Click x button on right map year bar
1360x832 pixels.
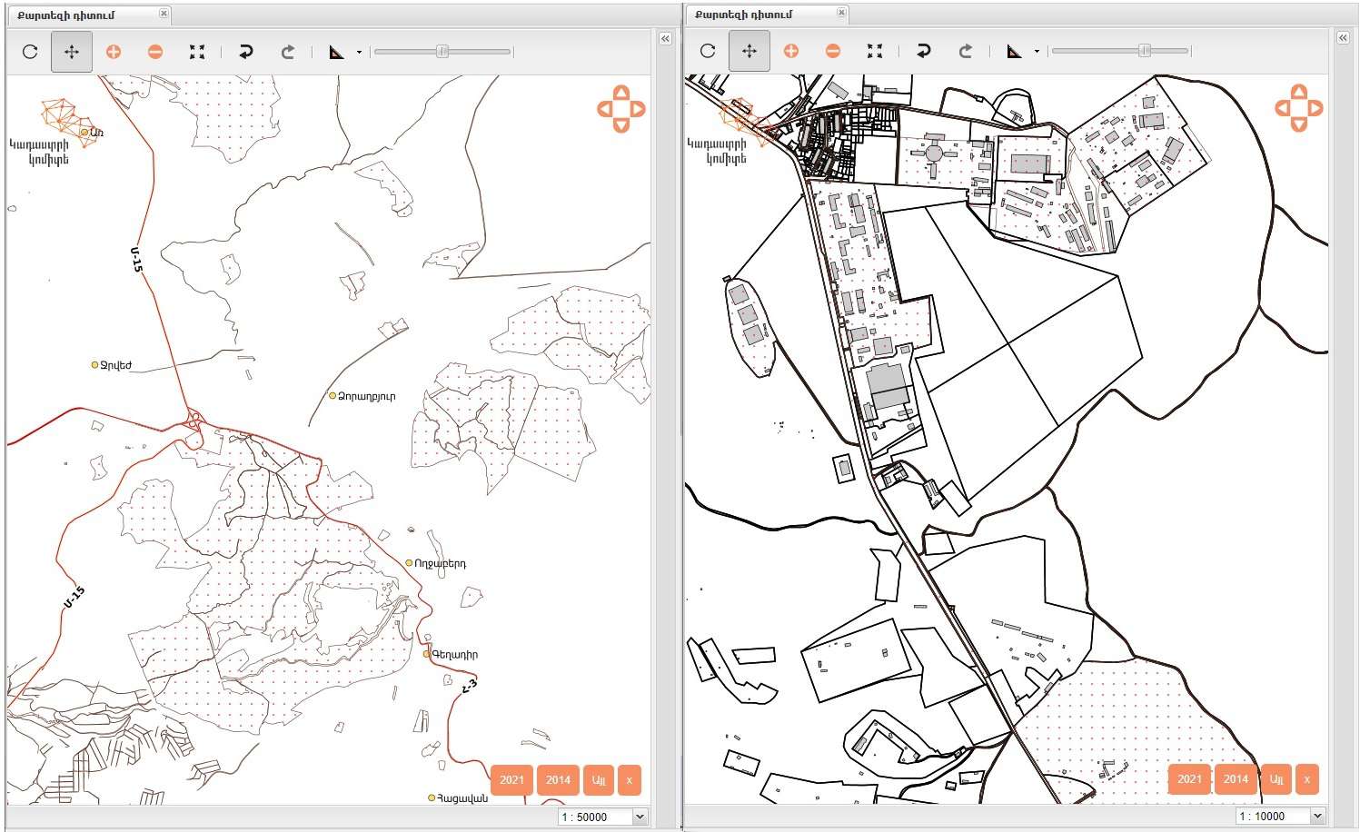(x=1306, y=778)
